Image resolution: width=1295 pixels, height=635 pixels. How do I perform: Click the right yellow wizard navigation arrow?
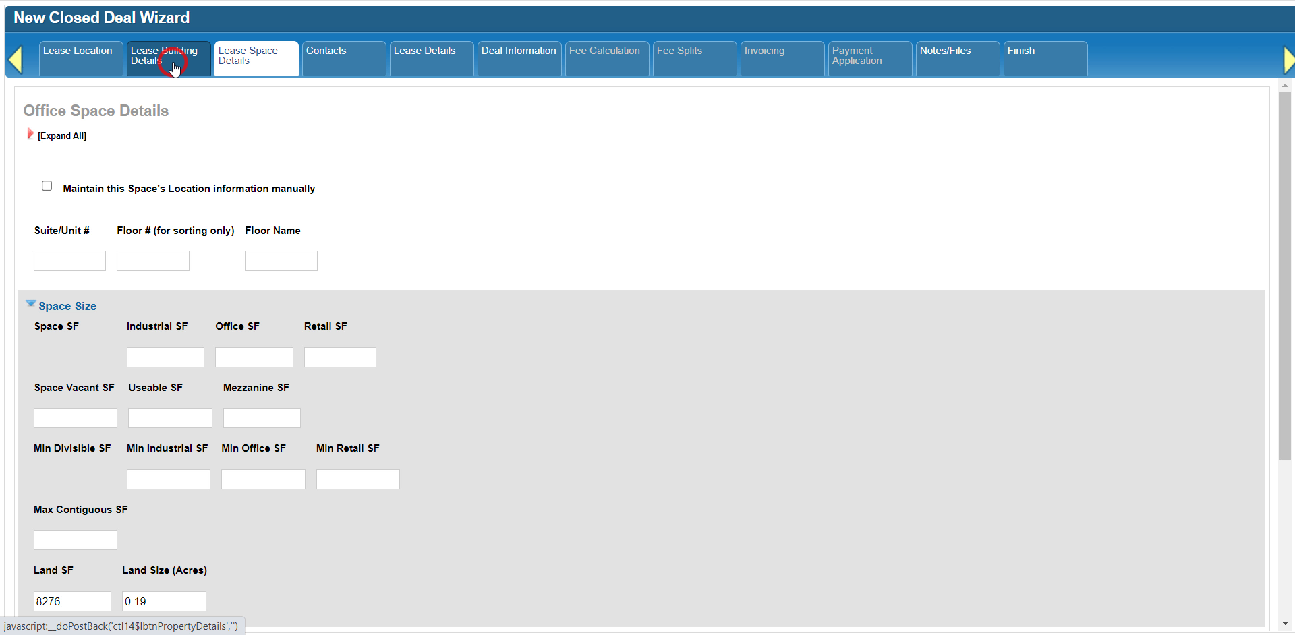[1288, 59]
